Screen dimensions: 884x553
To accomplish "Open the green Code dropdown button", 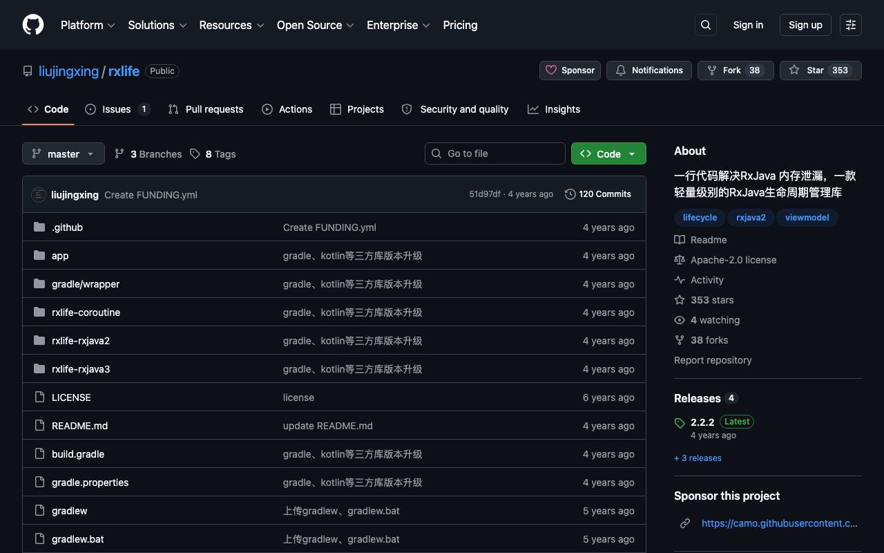I will (608, 153).
